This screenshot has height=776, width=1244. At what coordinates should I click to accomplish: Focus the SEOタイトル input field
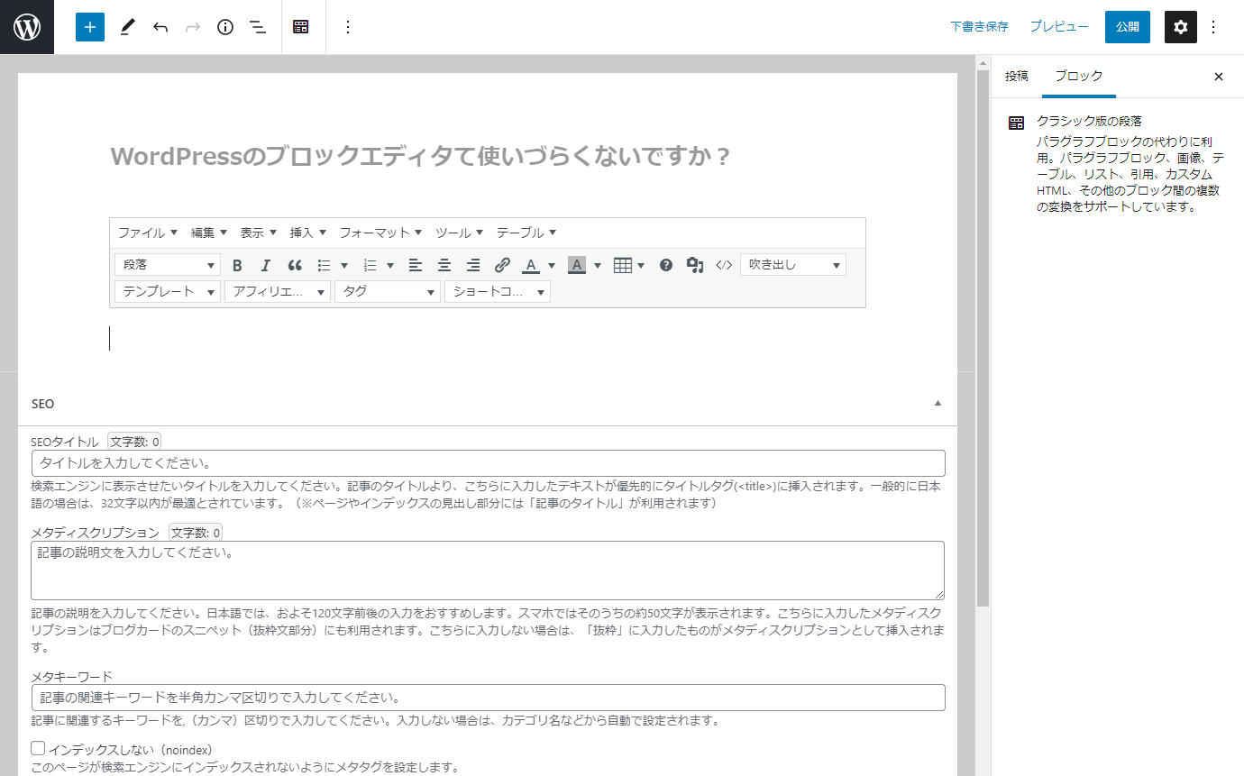(488, 463)
